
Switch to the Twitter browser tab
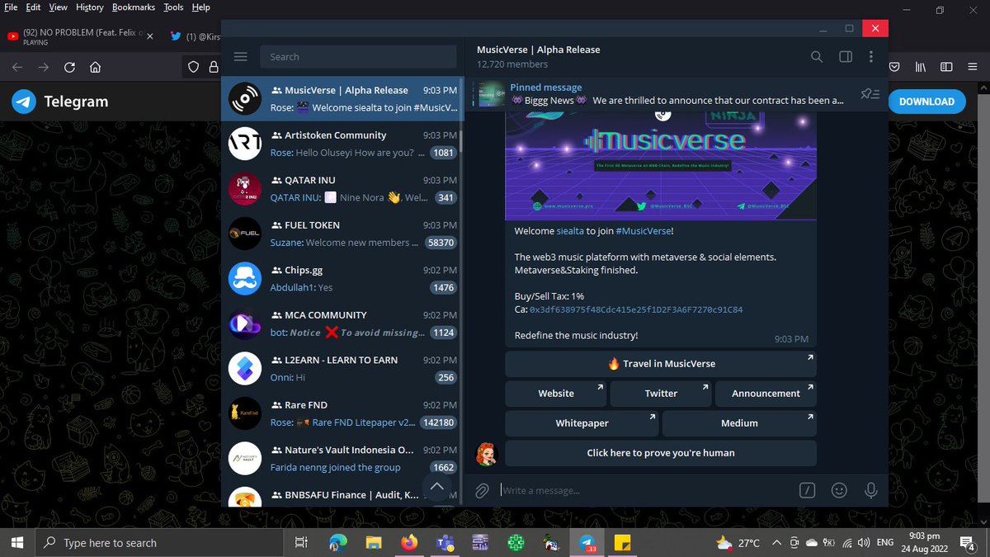click(x=193, y=36)
